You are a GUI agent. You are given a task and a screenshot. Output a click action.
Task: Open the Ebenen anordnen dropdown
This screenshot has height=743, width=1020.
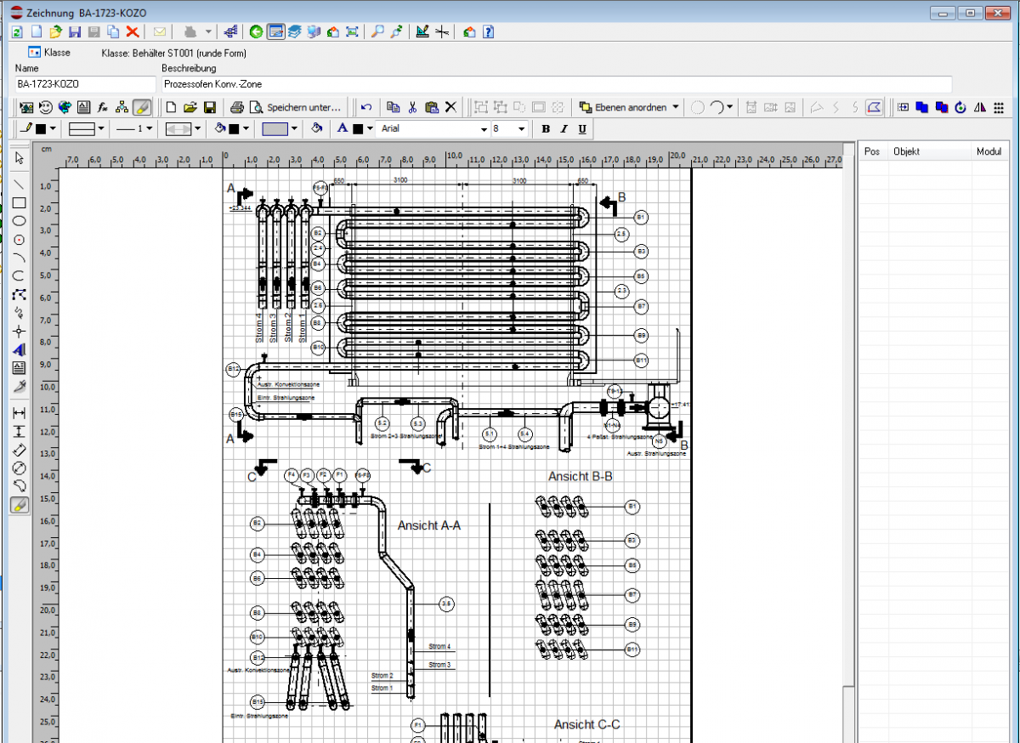(x=629, y=107)
